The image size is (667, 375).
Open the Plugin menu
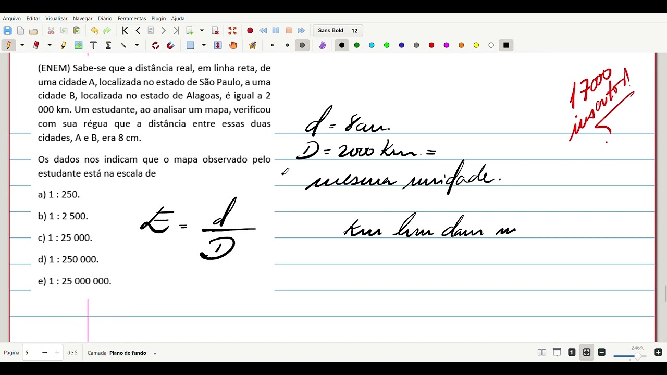pyautogui.click(x=158, y=18)
